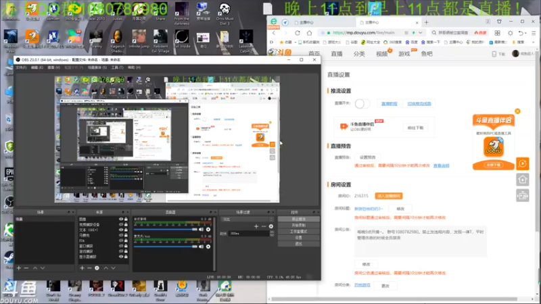Toggle visibility of 游戏捕获 source
Image resolution: width=541 pixels, height=304 pixels.
(x=121, y=251)
